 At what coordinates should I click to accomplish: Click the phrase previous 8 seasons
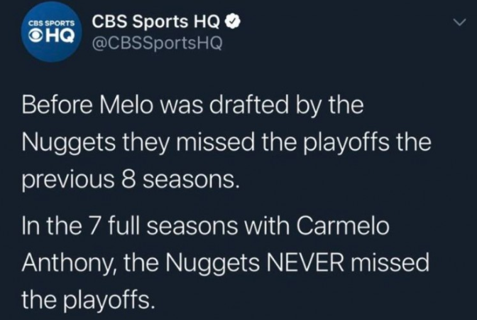tap(128, 181)
